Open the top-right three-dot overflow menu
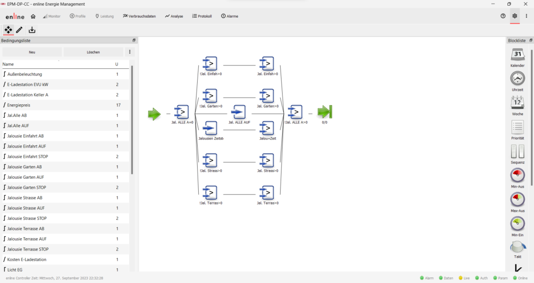Screen dimensions: 534x283 point(526,16)
